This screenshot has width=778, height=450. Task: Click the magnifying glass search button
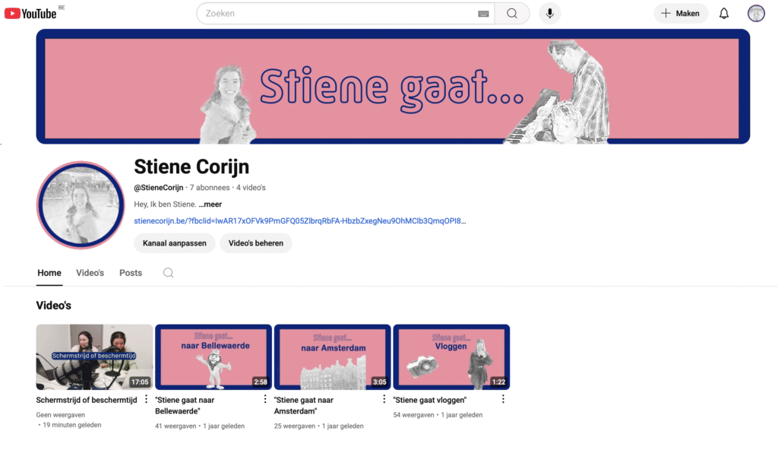(x=512, y=14)
